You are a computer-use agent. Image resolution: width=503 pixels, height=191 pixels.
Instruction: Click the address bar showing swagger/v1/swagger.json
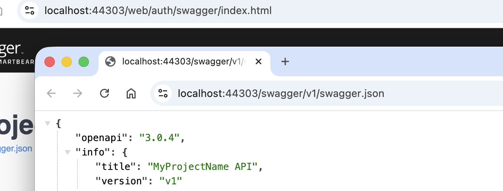coord(281,93)
